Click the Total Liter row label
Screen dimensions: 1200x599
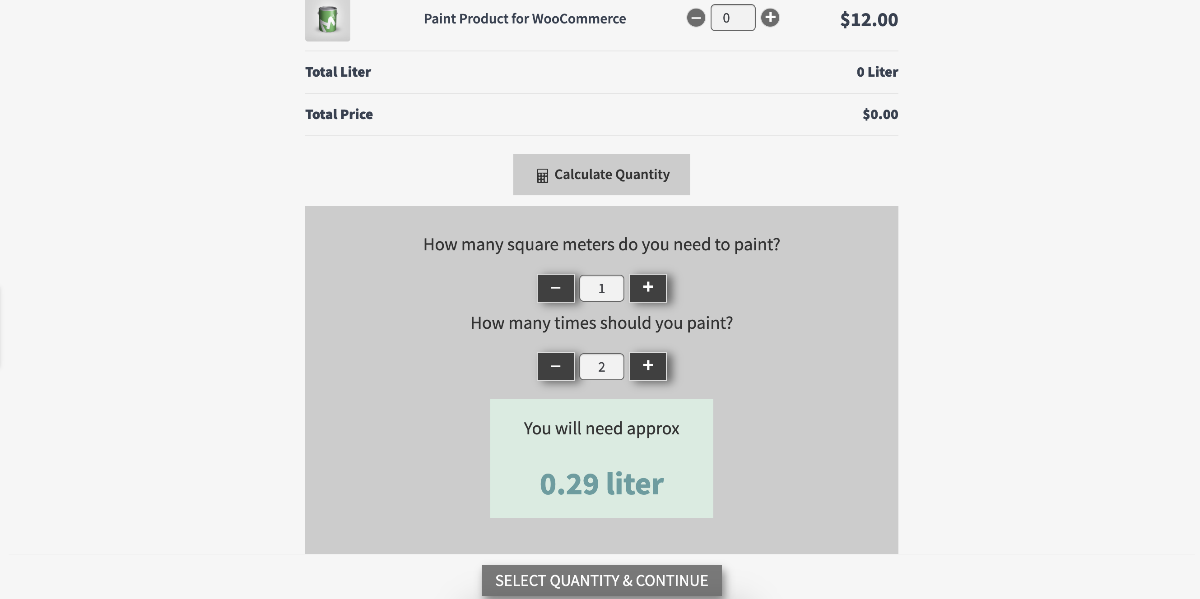coord(338,72)
